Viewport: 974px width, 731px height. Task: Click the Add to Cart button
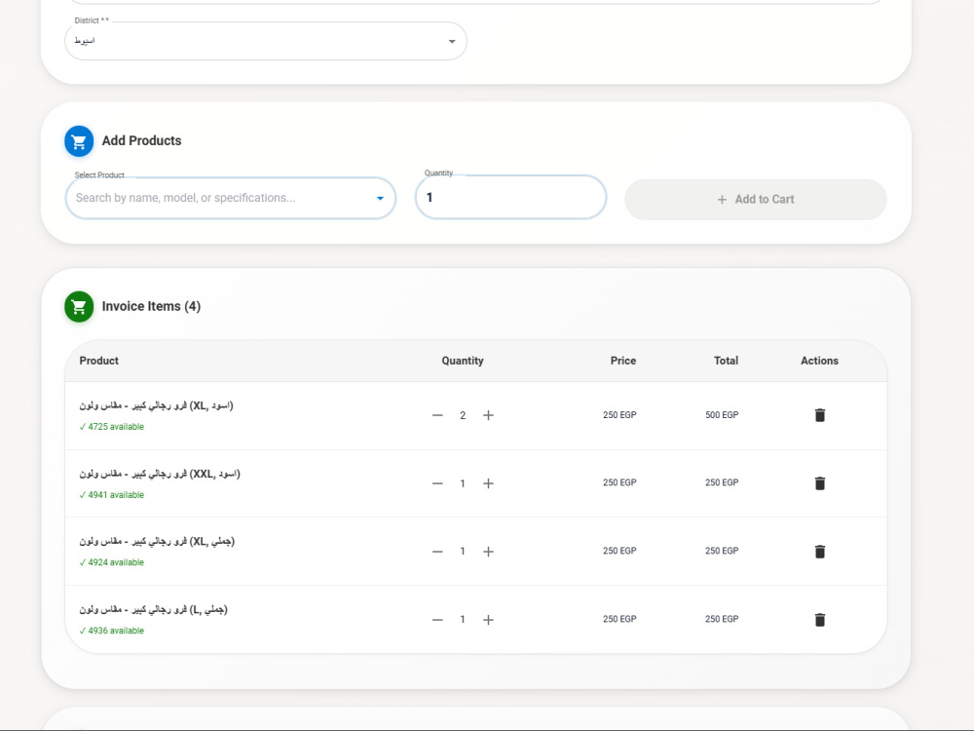[x=756, y=200]
